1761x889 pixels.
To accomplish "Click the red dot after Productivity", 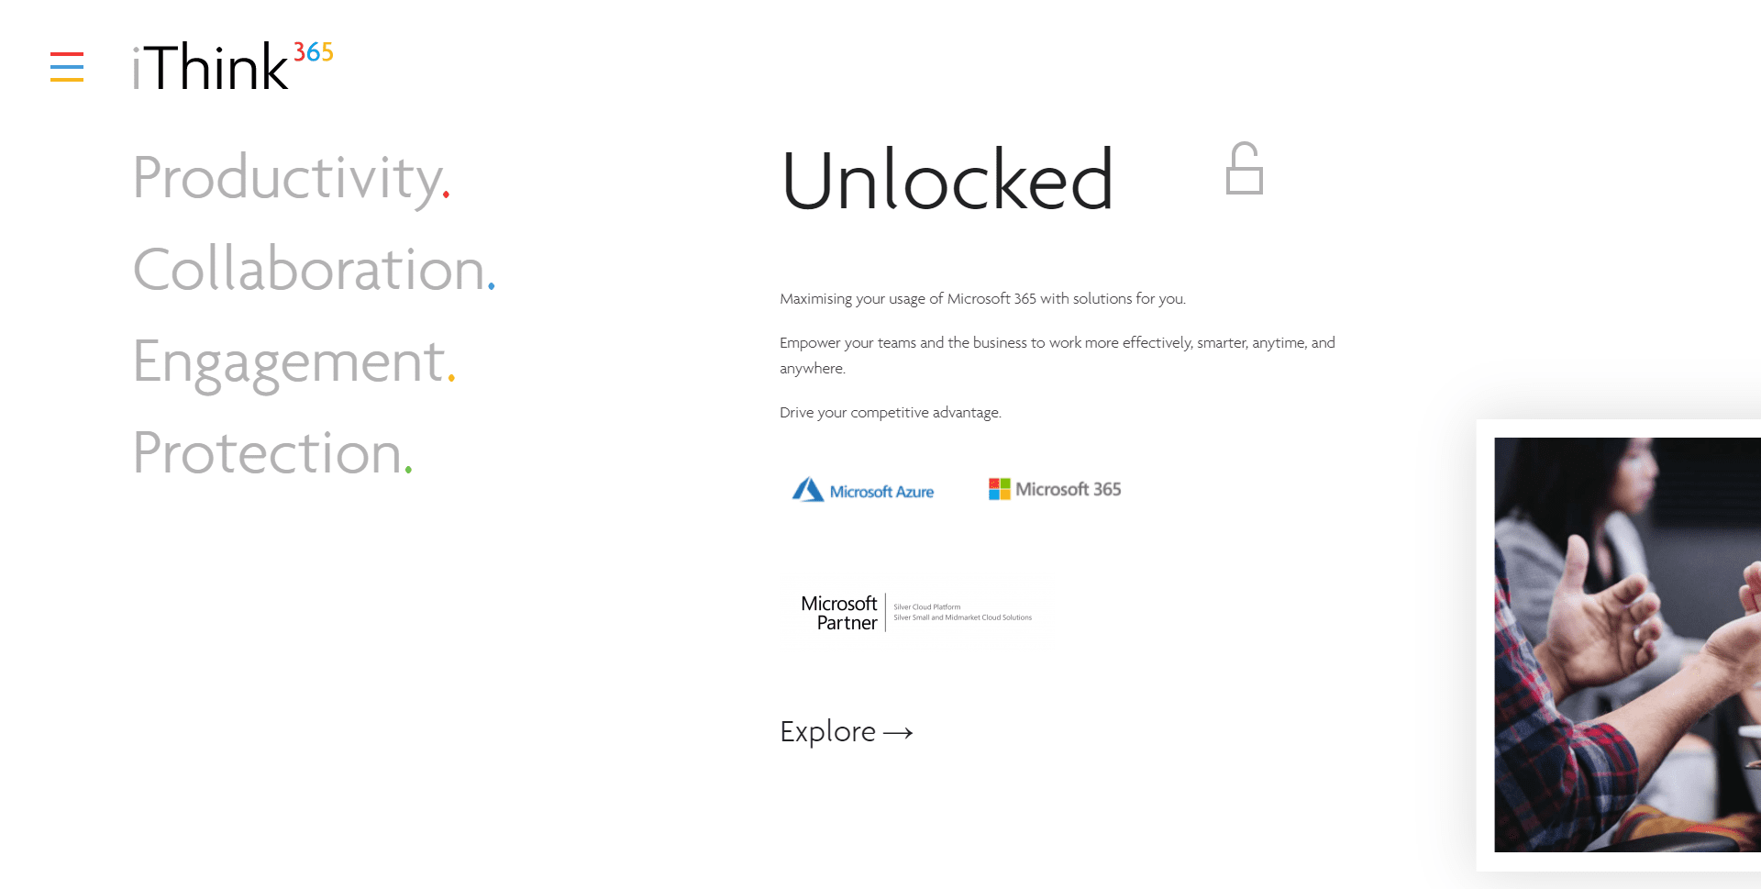I will (446, 194).
